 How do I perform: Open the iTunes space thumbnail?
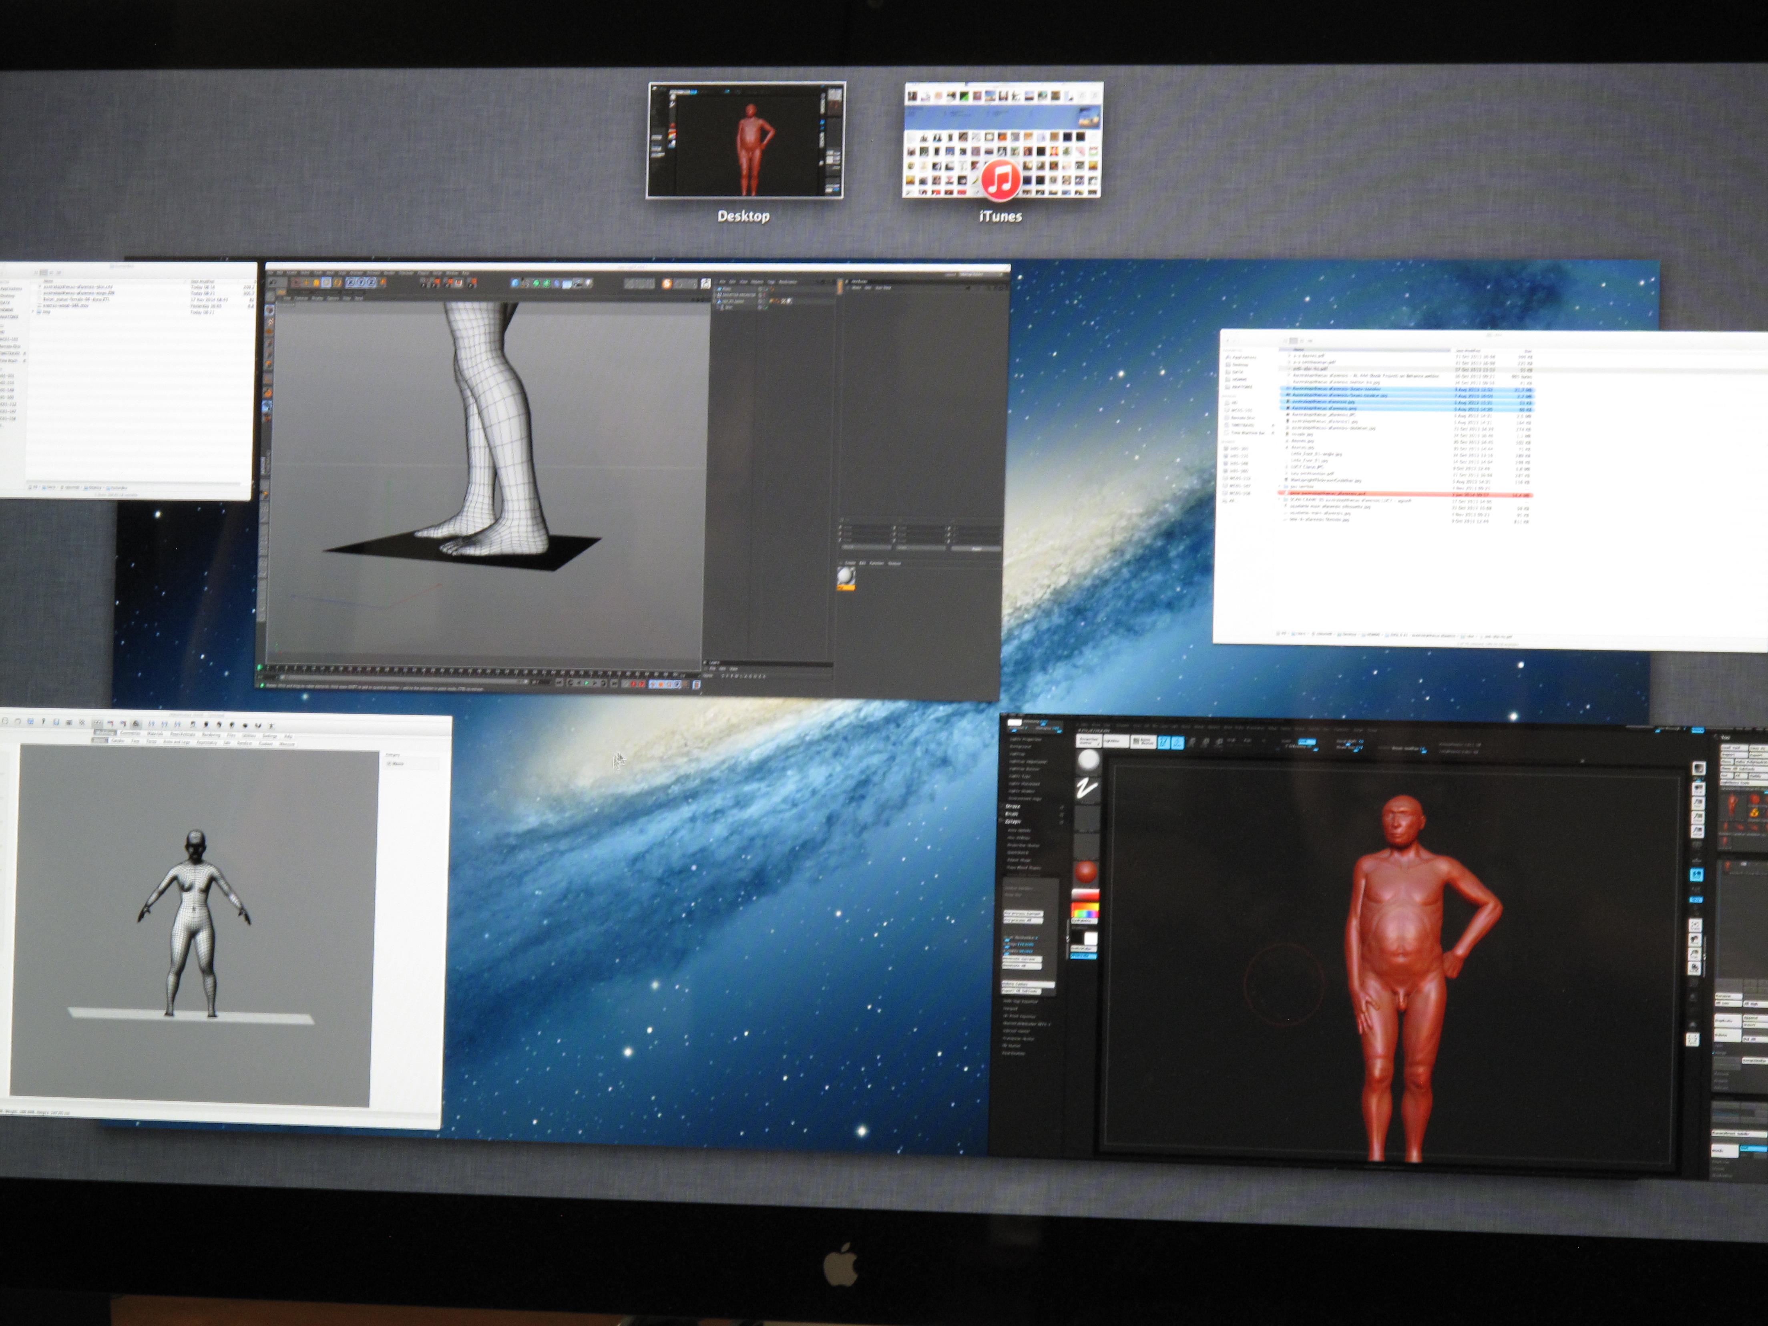[x=1002, y=141]
